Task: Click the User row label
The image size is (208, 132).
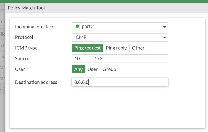Action: (20, 69)
